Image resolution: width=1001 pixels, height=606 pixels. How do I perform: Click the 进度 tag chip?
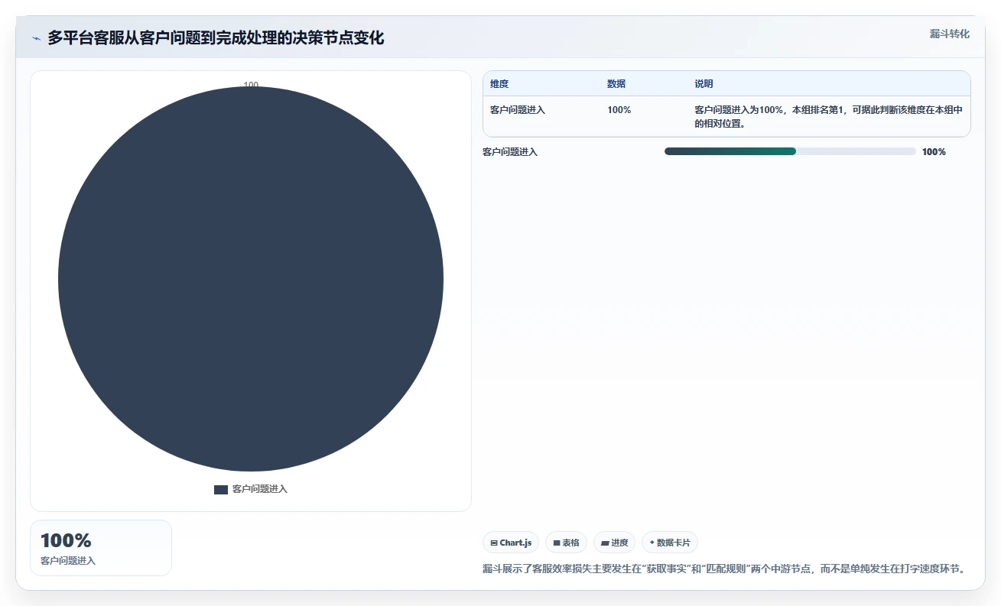(614, 543)
